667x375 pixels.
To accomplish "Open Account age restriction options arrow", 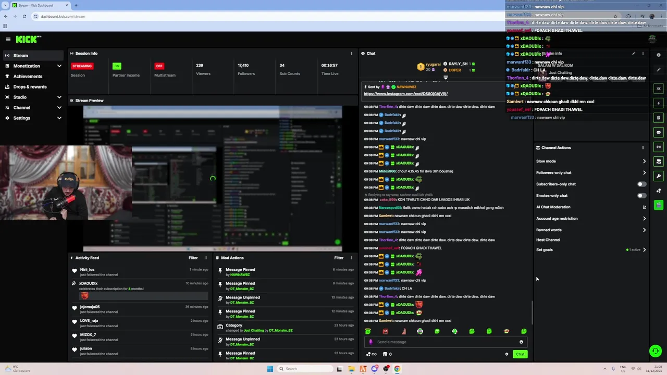I will pyautogui.click(x=644, y=219).
